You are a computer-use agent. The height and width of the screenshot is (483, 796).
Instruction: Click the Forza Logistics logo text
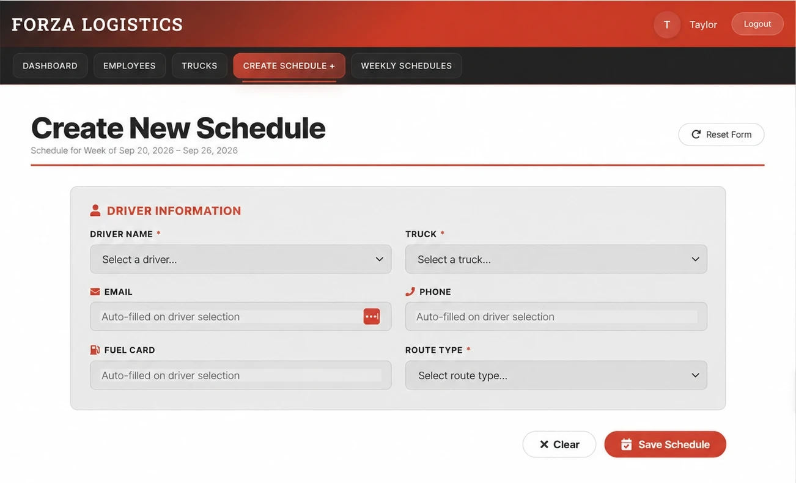tap(97, 24)
